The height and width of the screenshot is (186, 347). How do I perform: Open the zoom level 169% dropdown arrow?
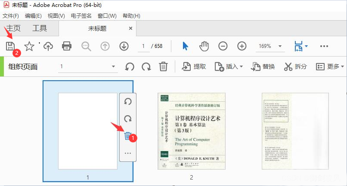[280, 46]
